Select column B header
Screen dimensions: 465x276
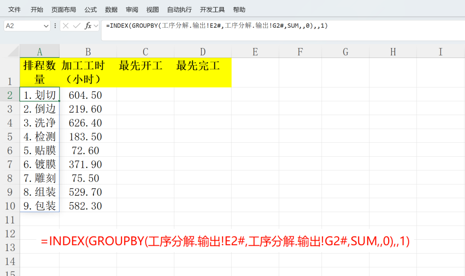tap(88, 52)
